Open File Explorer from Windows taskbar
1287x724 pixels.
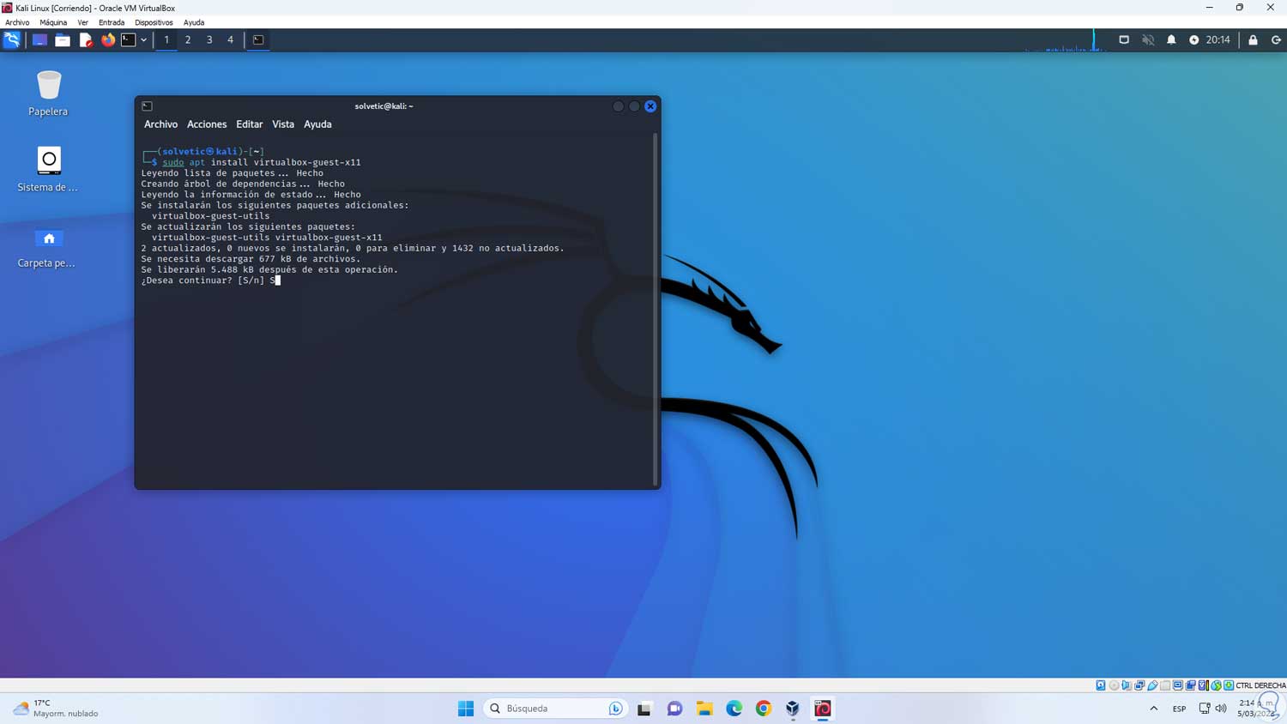tap(704, 709)
